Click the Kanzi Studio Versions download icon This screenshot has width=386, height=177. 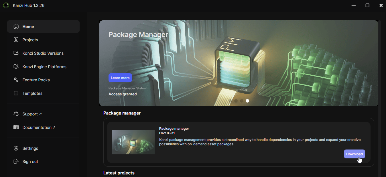click(x=16, y=53)
